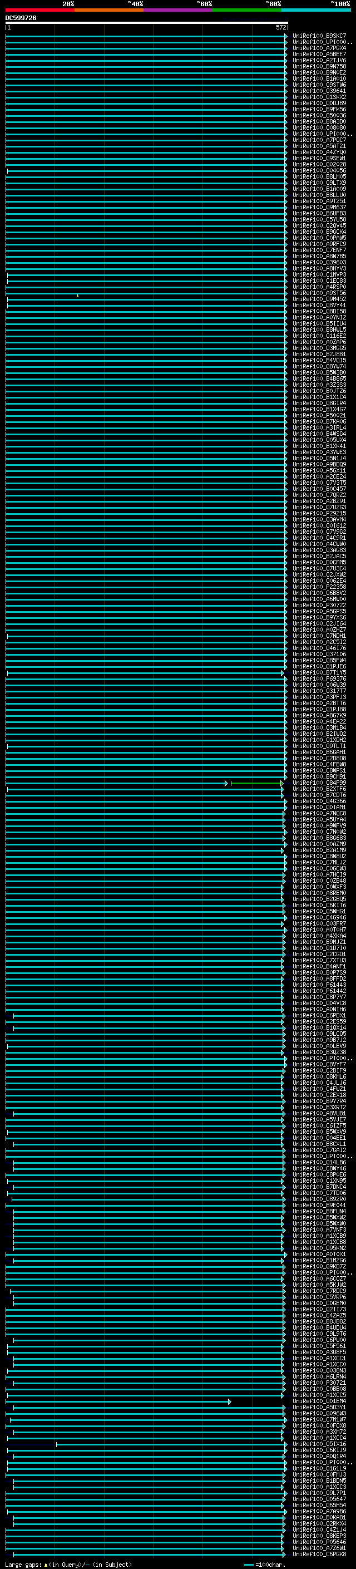This screenshot has height=1569, width=356.
Task: Click label UniRef100_C5YU58
Action: (x=319, y=219)
